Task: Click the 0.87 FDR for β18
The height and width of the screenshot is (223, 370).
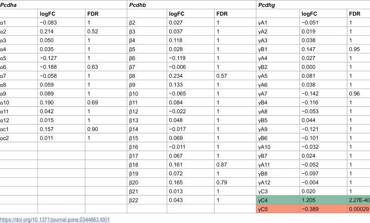Action: pyautogui.click(x=222, y=164)
